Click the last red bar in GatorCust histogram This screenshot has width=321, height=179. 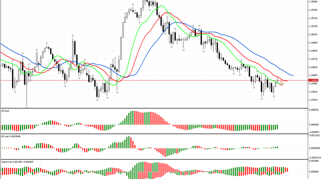287,170
